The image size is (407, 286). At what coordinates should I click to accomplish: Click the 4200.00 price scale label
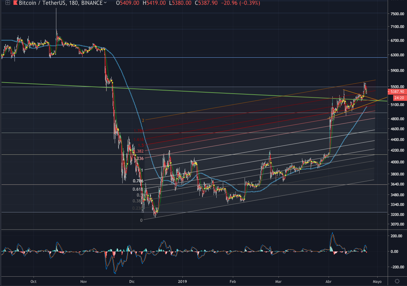(397, 150)
